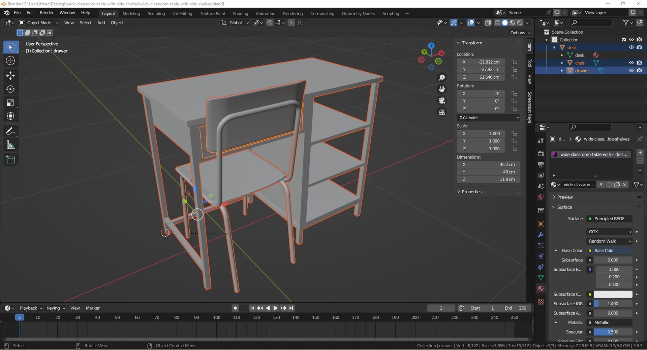Uncheck the Collection exclude checkbox
The image size is (647, 350).
click(x=624, y=40)
